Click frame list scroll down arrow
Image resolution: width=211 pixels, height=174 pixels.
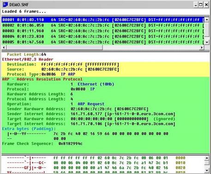click(207, 42)
